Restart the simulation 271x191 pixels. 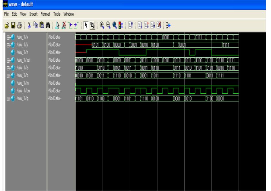click(131, 25)
